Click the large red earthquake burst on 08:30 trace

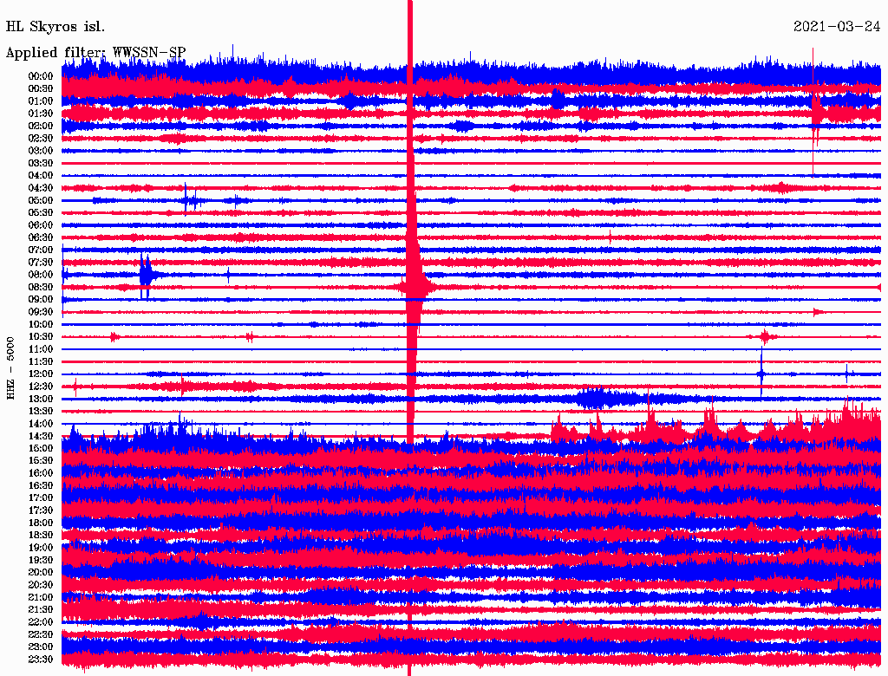412,287
